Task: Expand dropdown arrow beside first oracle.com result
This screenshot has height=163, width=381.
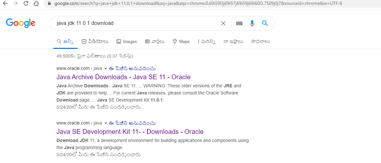Action: (105, 69)
